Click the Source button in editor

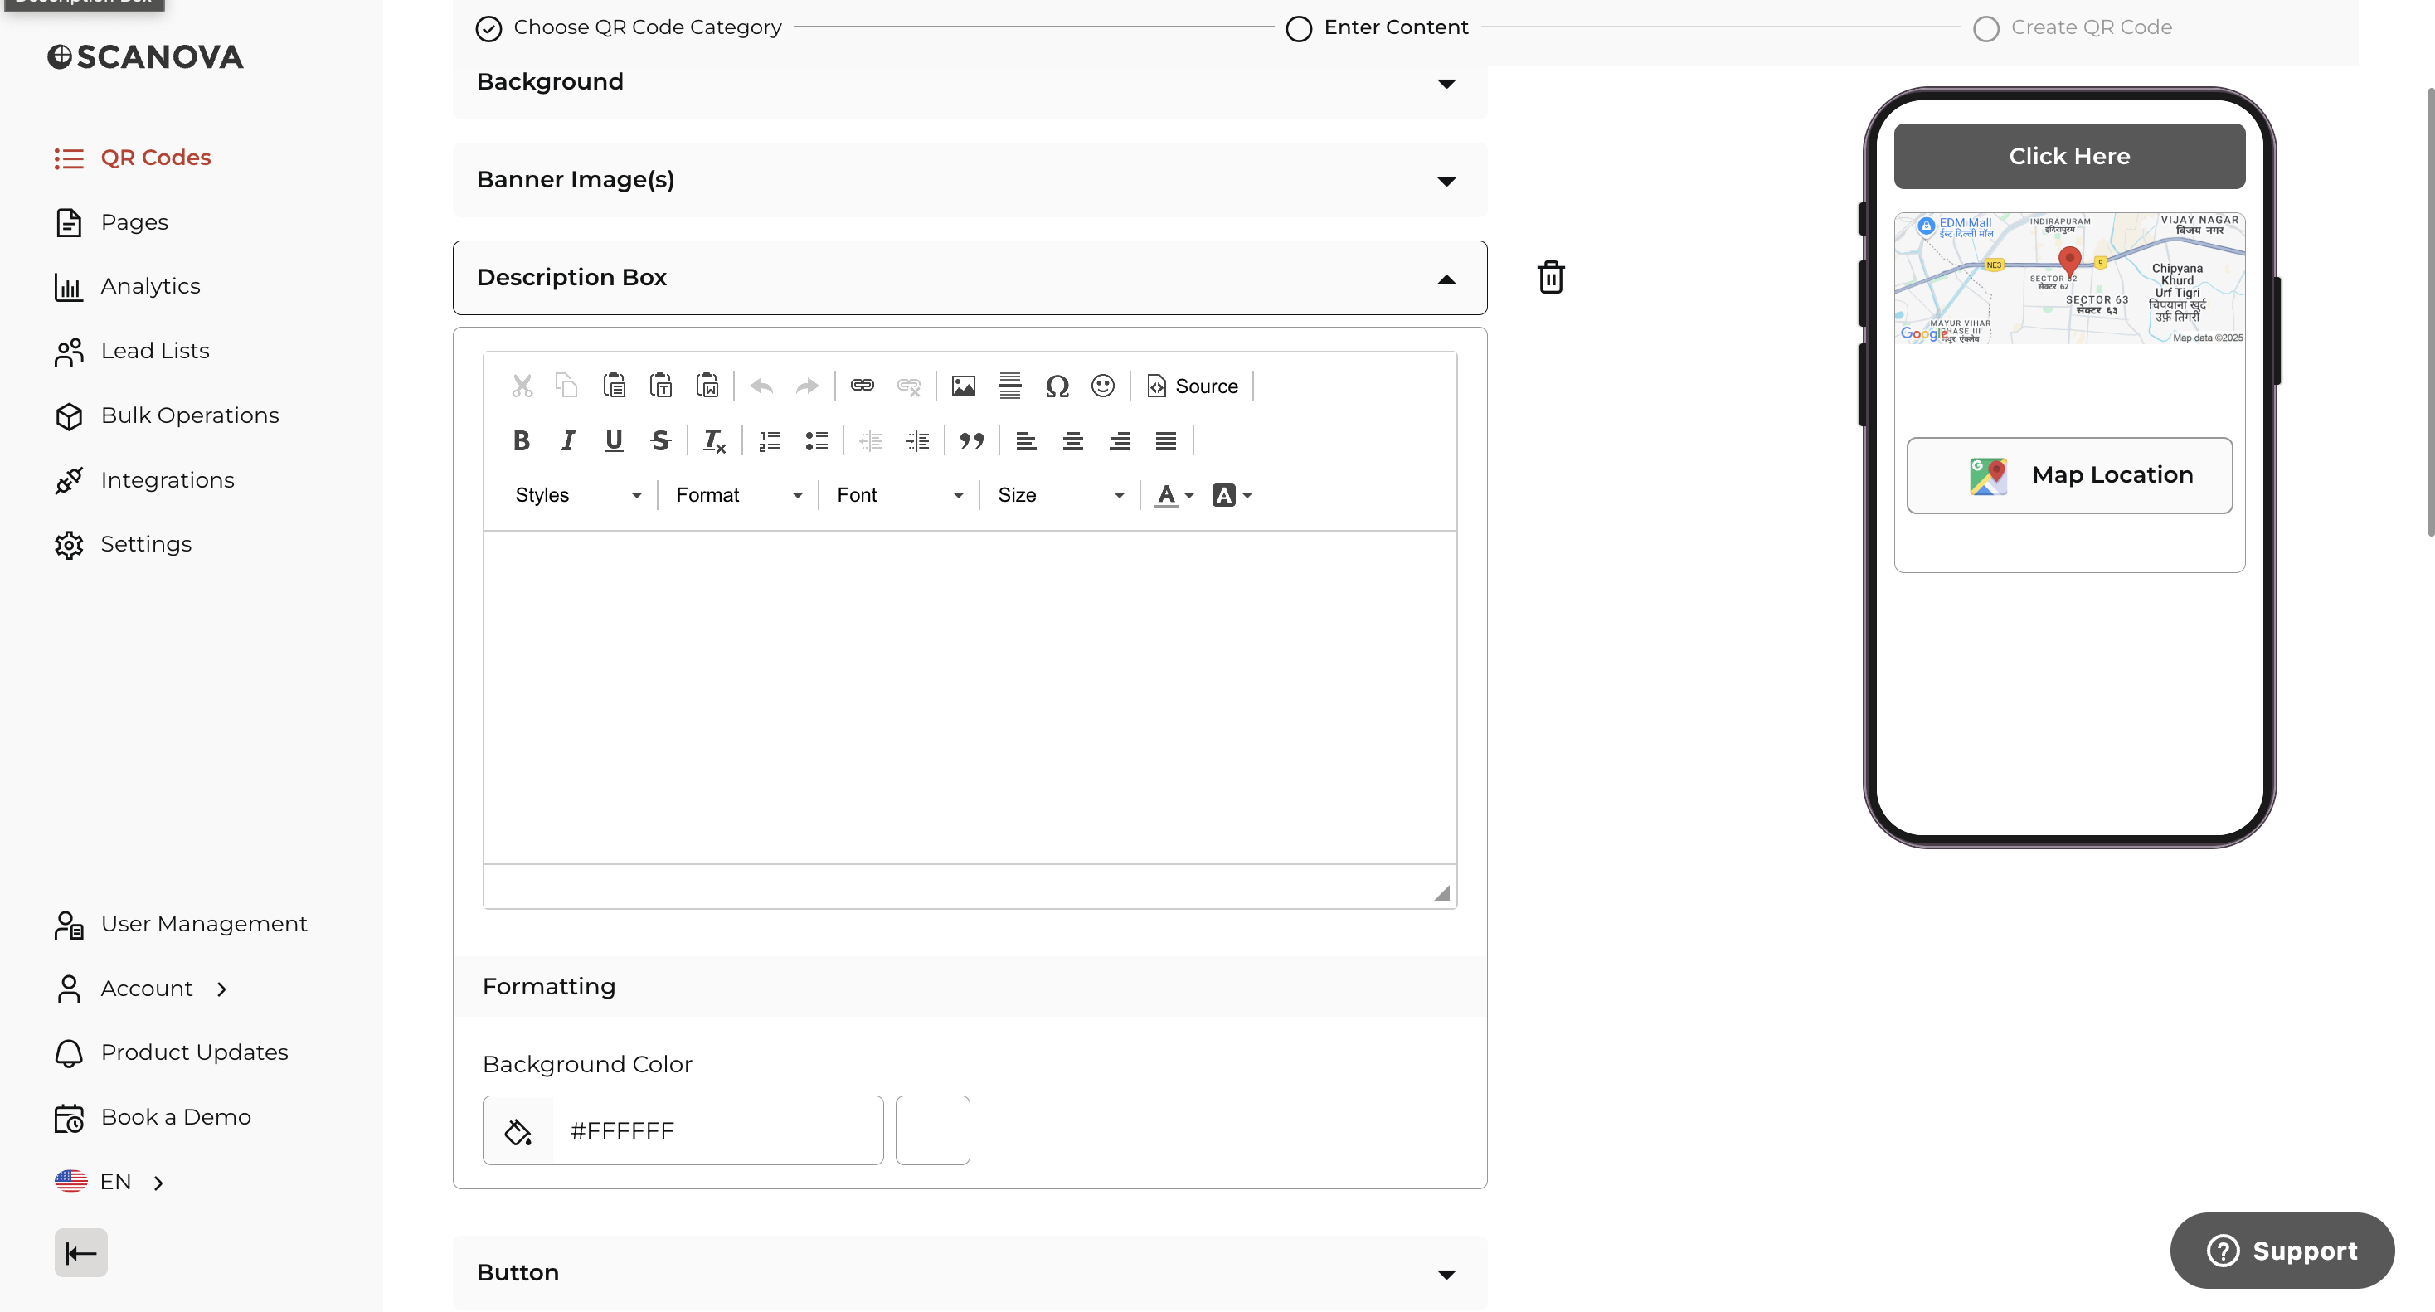[x=1193, y=386]
